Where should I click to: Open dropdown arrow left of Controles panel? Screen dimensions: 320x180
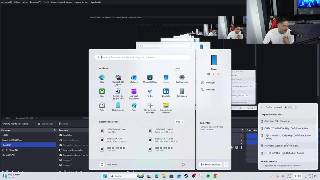click(x=242, y=136)
